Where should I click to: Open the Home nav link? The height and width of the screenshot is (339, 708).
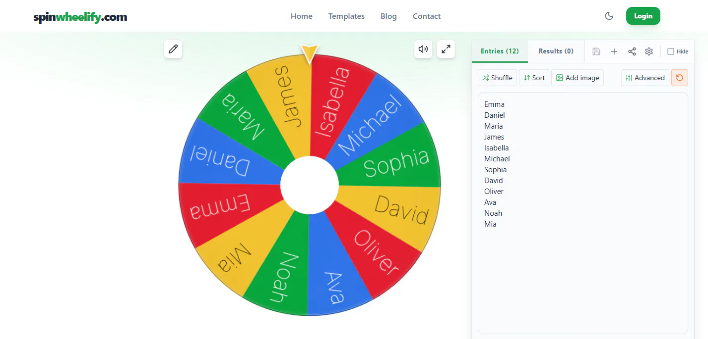302,16
